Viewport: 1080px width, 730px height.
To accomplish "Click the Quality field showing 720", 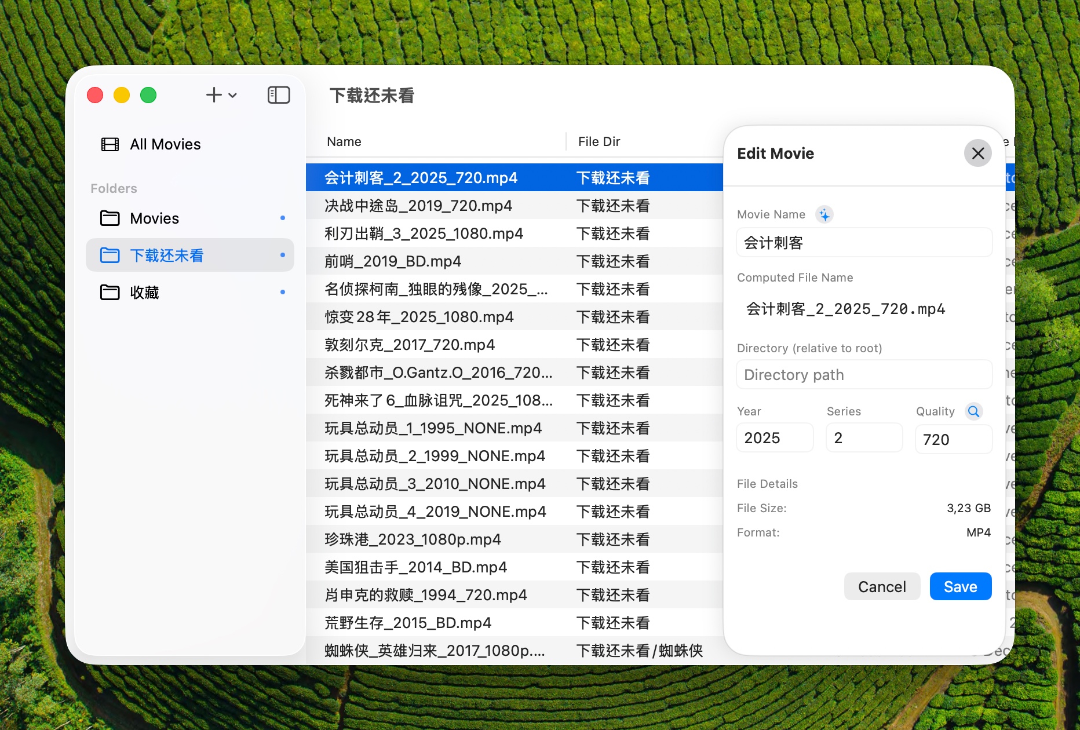I will (953, 439).
